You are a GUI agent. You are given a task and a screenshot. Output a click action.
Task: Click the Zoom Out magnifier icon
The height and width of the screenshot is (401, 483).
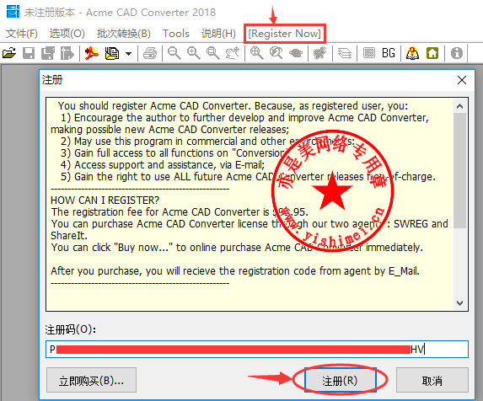[x=174, y=53]
